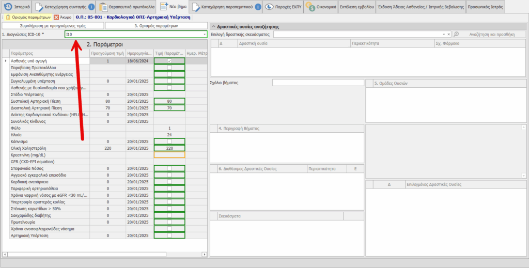The height and width of the screenshot is (268, 529).
Task: Click the Κρεατινίνη (mg/dL) value field
Action: coord(169,155)
